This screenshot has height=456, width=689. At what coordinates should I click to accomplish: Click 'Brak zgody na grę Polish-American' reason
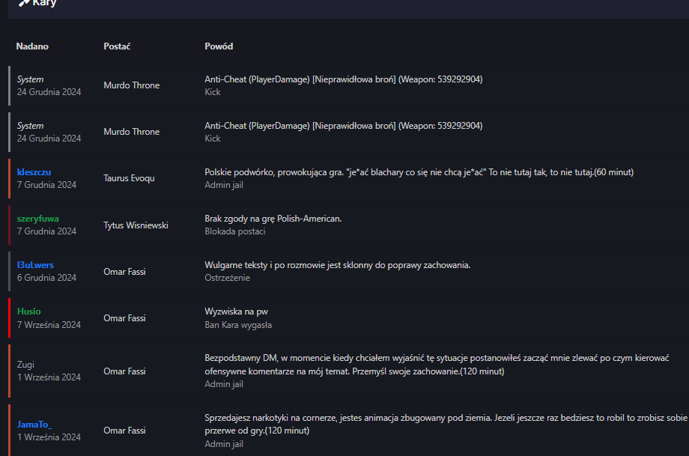coord(273,219)
